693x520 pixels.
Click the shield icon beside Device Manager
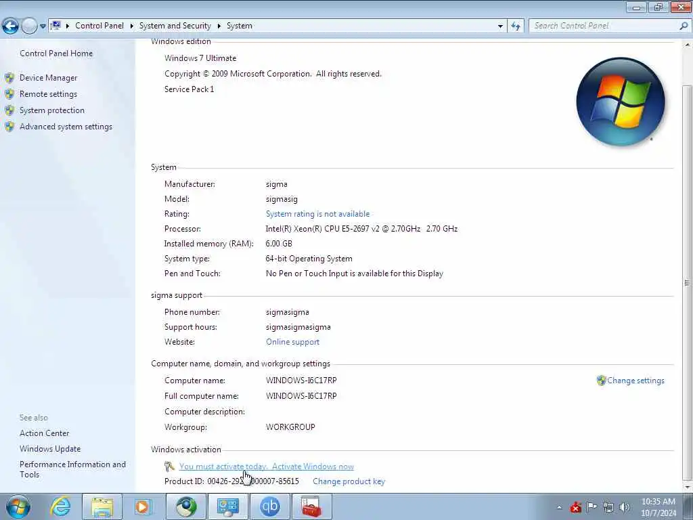[9, 78]
